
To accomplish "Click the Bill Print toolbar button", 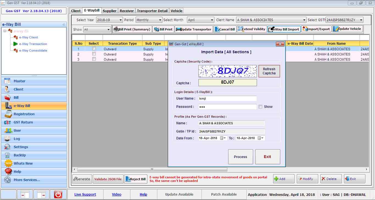I will [163, 29].
